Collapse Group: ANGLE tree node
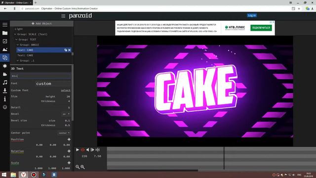 (18, 45)
